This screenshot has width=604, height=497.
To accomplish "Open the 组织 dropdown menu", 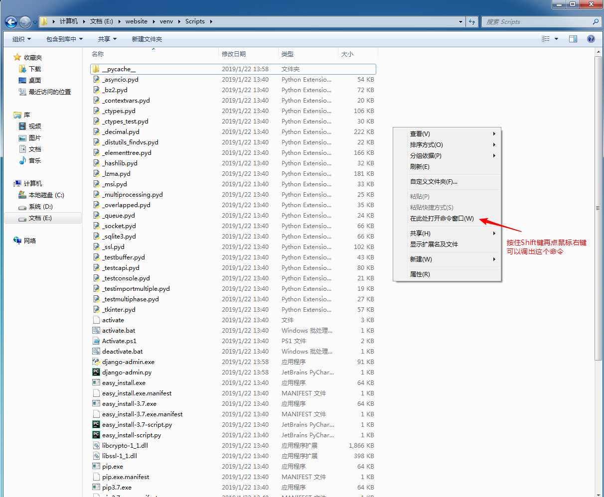I will click(x=21, y=39).
